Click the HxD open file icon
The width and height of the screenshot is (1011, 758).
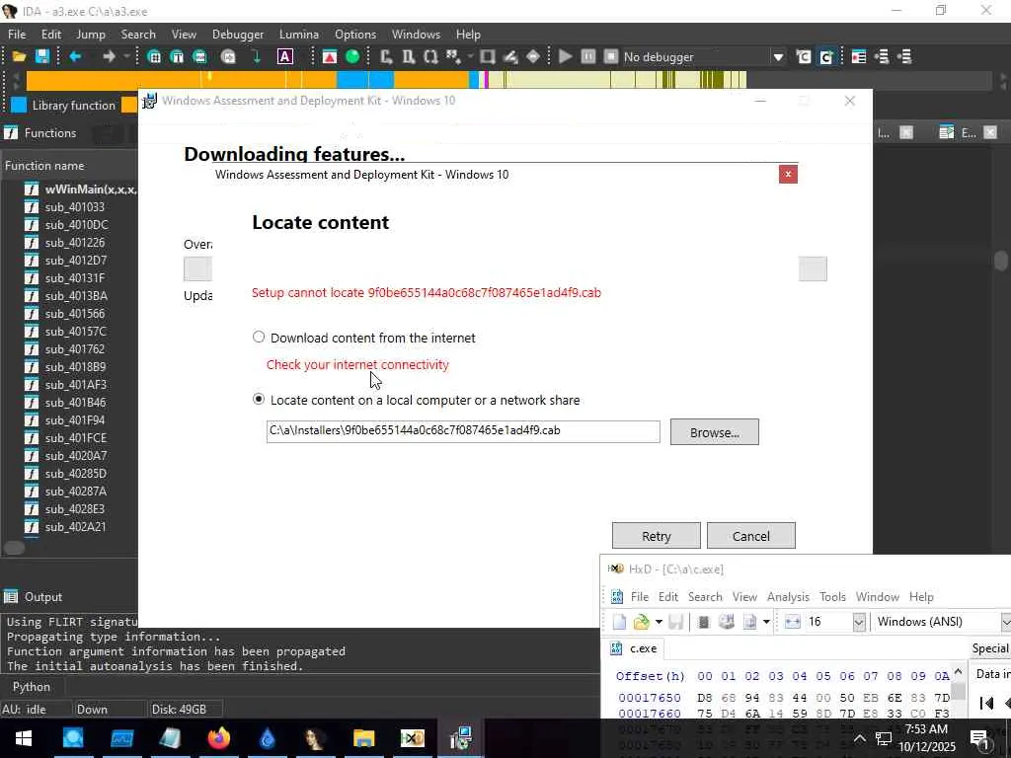642,622
